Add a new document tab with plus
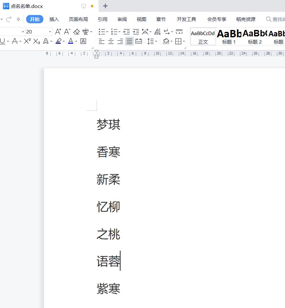 [x=106, y=6]
